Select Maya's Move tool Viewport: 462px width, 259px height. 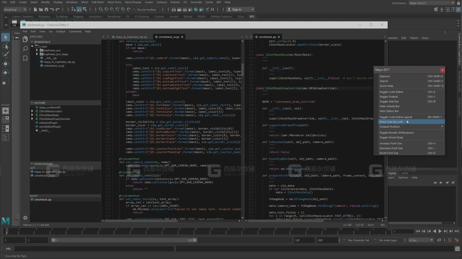5,63
